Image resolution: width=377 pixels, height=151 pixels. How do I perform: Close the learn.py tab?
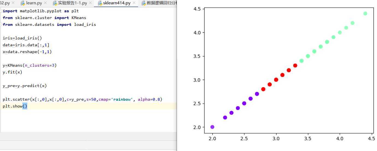tap(45, 3)
